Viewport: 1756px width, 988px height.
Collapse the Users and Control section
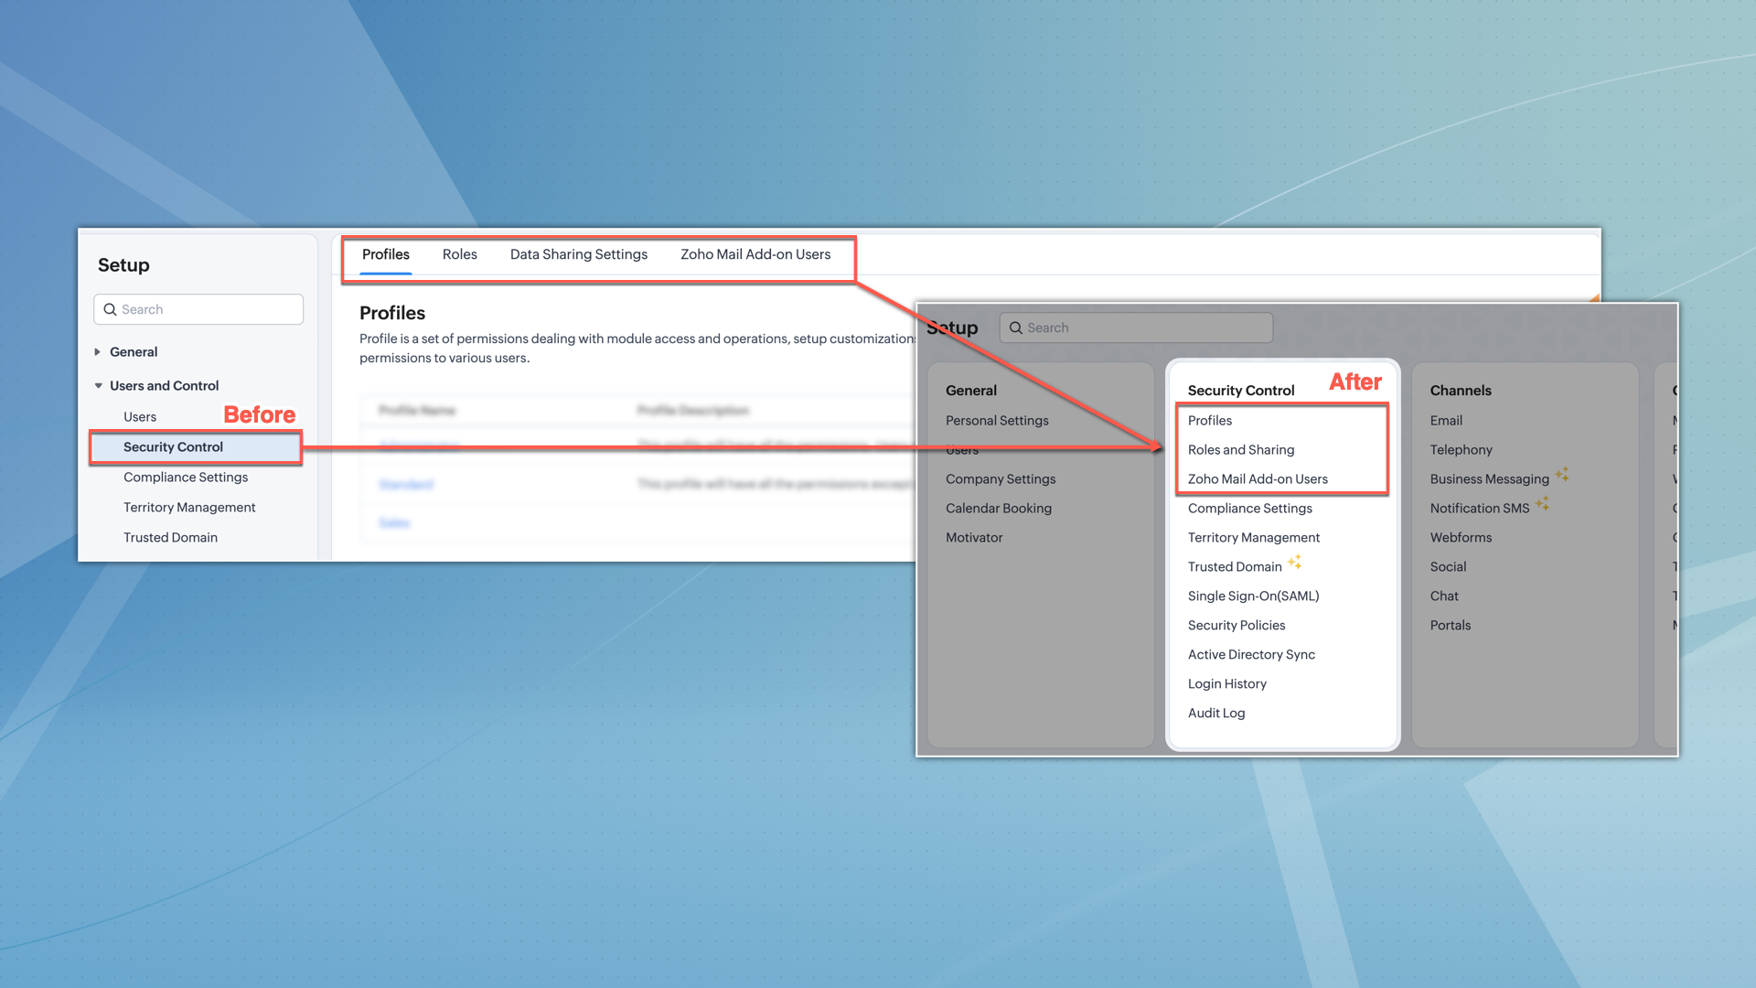pyautogui.click(x=98, y=386)
